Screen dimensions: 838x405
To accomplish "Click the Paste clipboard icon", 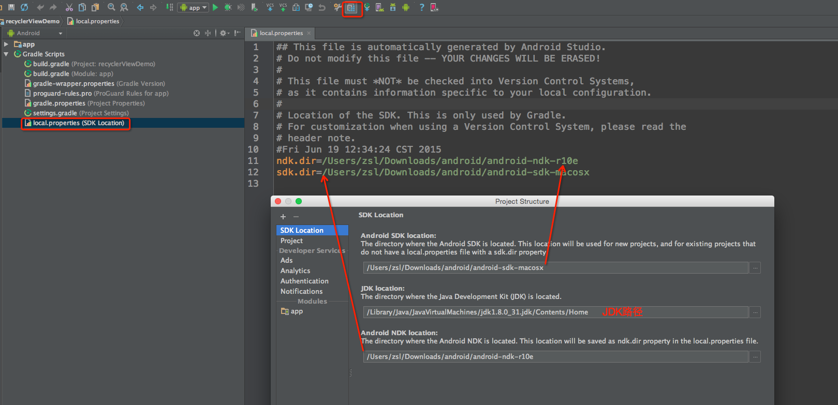I will [95, 7].
